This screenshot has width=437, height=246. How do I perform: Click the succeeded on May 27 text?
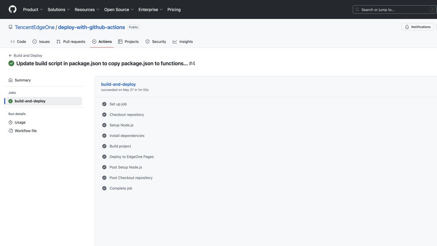[x=125, y=90]
